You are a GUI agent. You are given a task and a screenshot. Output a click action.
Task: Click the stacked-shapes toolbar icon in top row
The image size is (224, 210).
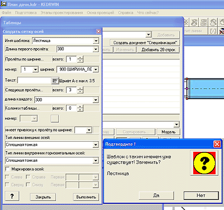tap(204, 22)
